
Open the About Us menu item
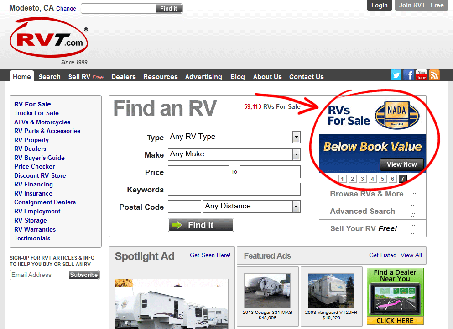267,77
